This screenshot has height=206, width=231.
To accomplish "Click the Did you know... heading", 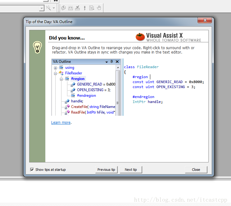I will pyautogui.click(x=67, y=38).
